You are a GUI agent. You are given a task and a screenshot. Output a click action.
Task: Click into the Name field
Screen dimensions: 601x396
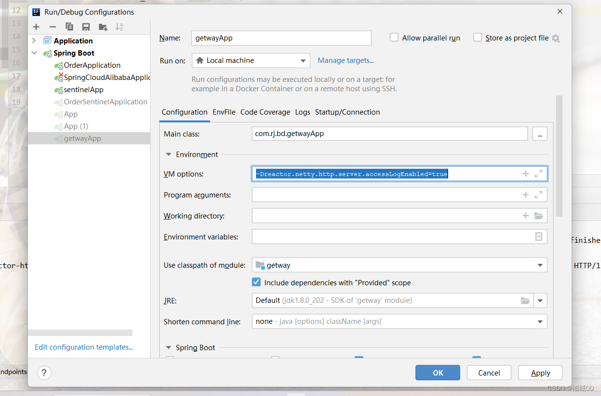[x=281, y=38]
